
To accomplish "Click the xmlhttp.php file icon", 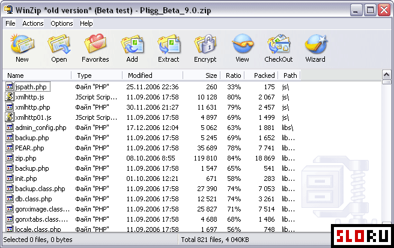I will 10,107.
